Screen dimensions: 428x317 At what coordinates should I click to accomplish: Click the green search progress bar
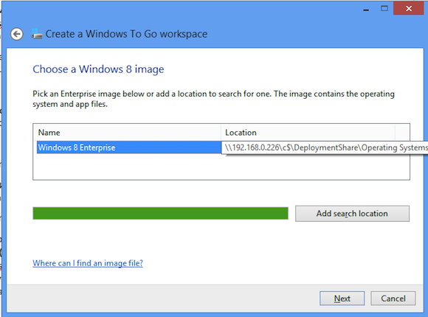pyautogui.click(x=161, y=213)
